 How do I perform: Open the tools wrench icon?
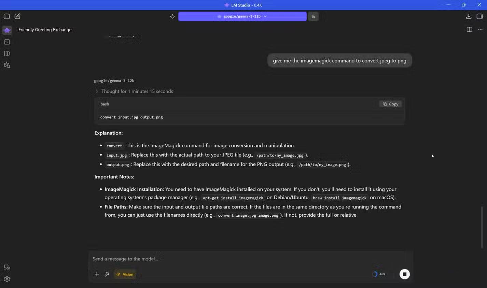click(107, 274)
